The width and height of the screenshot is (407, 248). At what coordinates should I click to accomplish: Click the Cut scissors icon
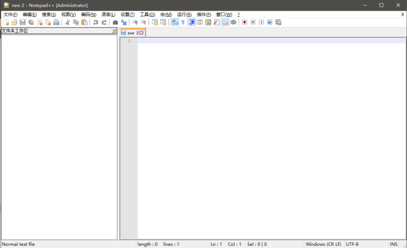coord(67,22)
